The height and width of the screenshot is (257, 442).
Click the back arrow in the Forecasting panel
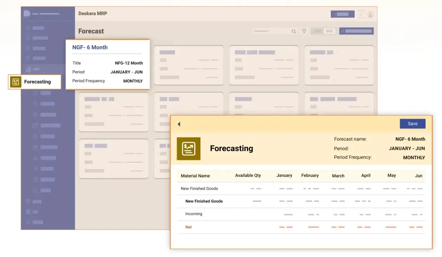179,124
